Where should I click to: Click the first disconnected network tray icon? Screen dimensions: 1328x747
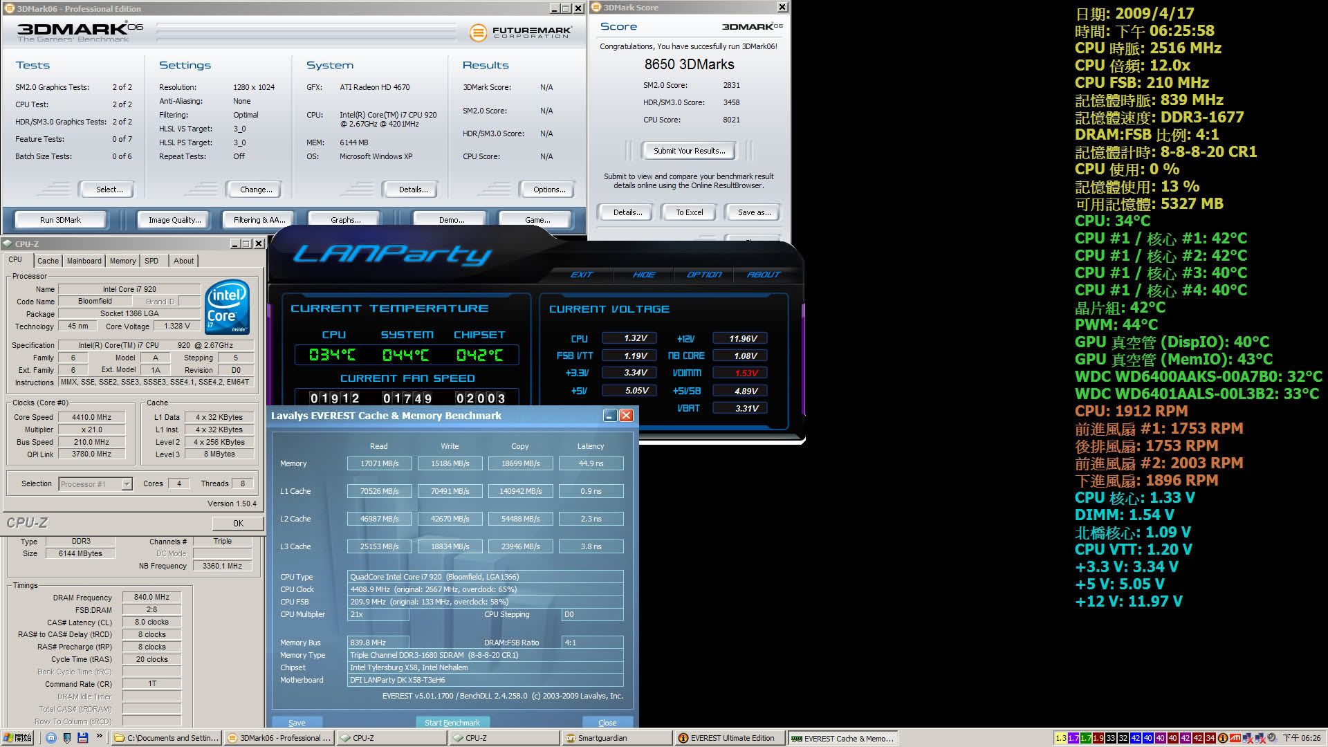click(x=1248, y=738)
